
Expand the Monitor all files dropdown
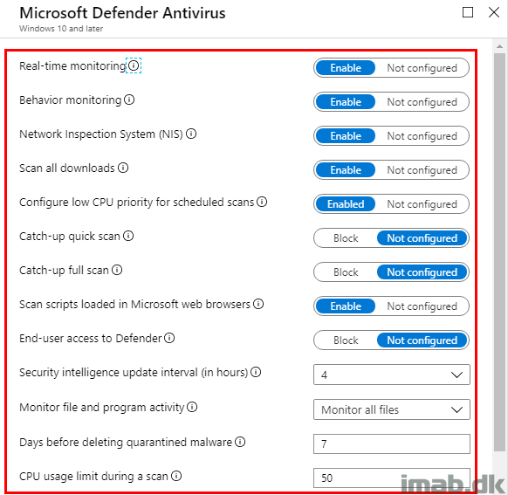click(x=391, y=409)
